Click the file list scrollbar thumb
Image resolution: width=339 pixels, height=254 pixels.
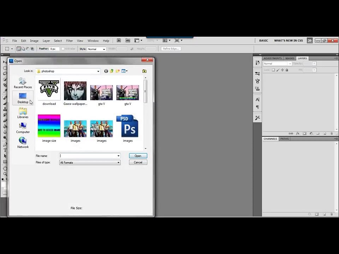tap(145, 91)
